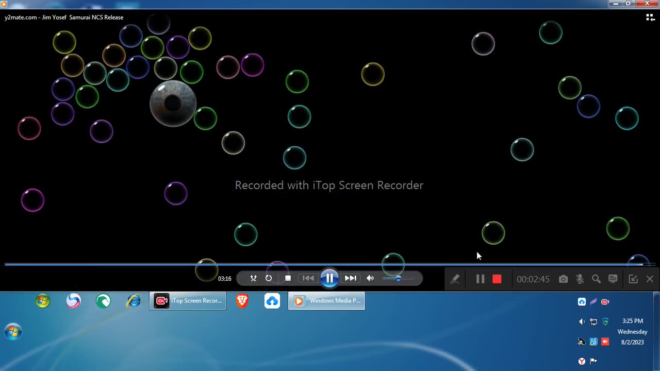Image resolution: width=660 pixels, height=371 pixels.
Task: Take a screenshot with camera icon
Action: (564, 279)
